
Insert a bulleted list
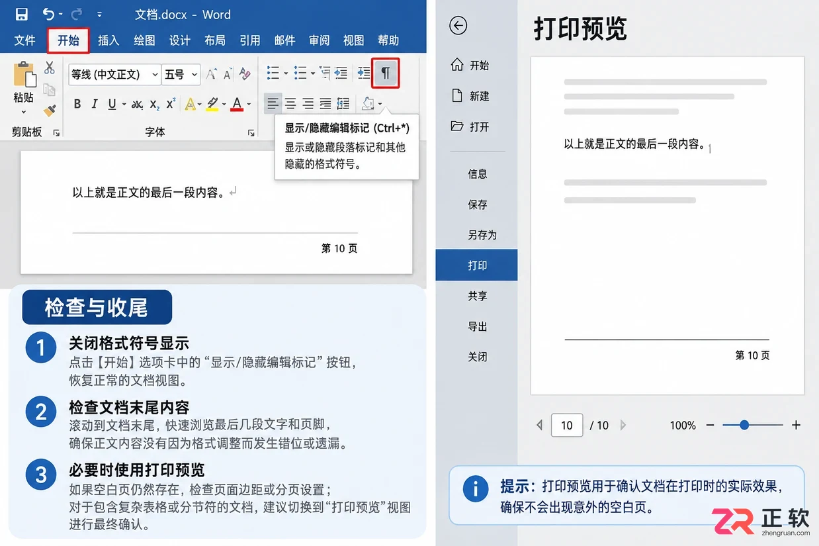[273, 73]
